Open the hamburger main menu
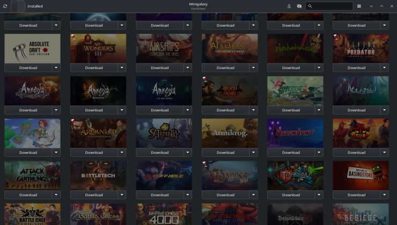This screenshot has width=397, height=225. (x=359, y=6)
